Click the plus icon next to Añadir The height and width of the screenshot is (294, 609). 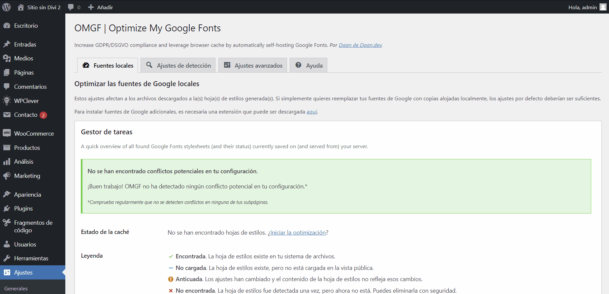pos(91,7)
